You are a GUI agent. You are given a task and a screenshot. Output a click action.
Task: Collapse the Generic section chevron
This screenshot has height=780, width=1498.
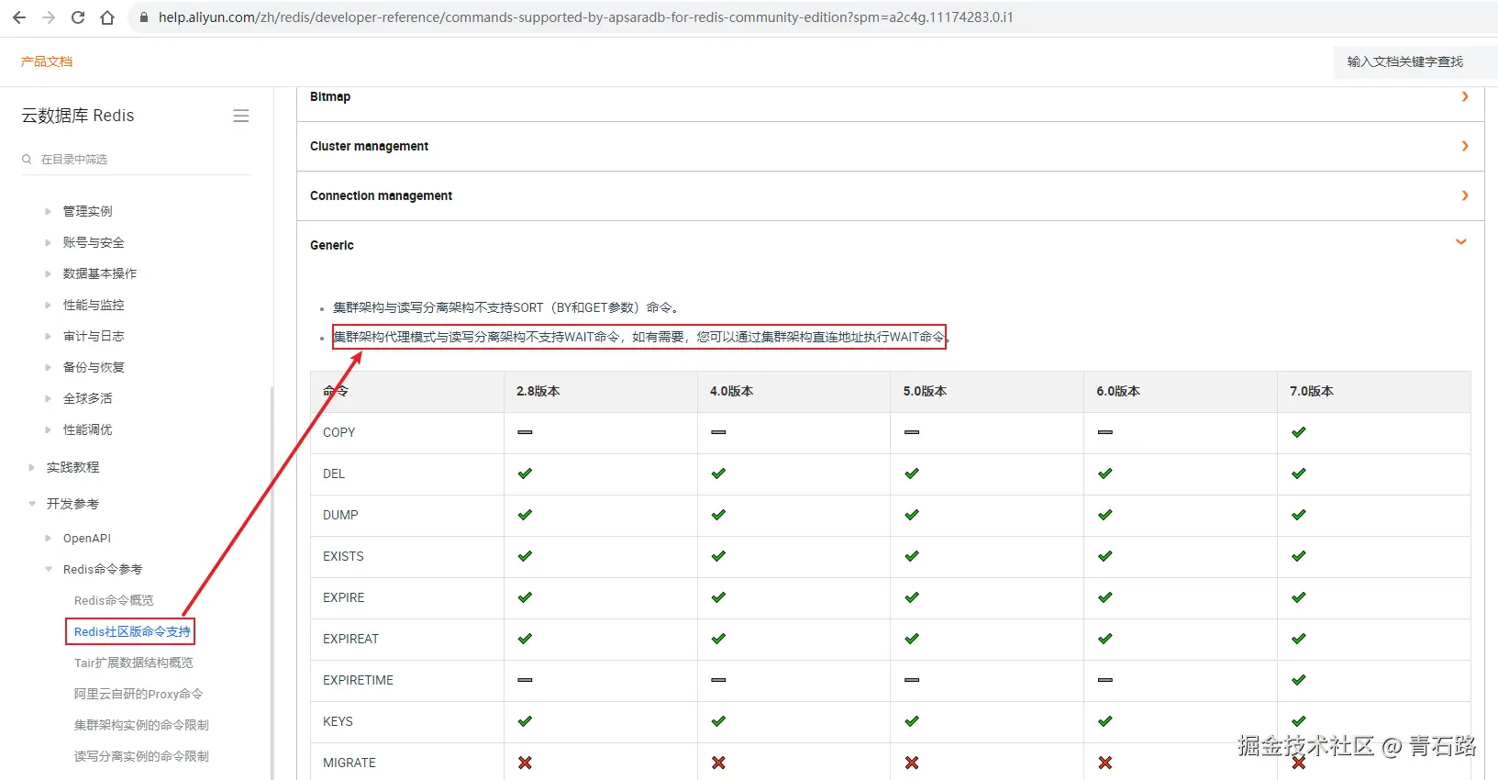pos(1461,242)
